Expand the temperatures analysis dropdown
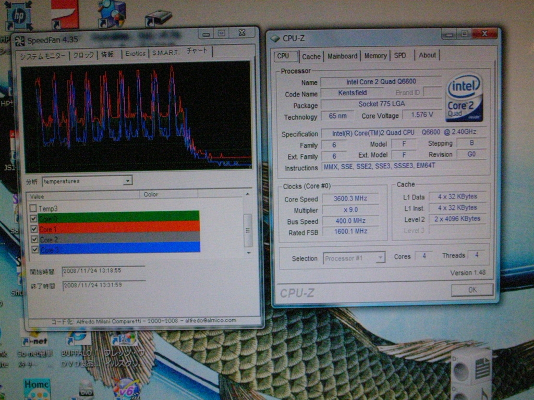Viewport: 534px width, 400px height. point(128,181)
